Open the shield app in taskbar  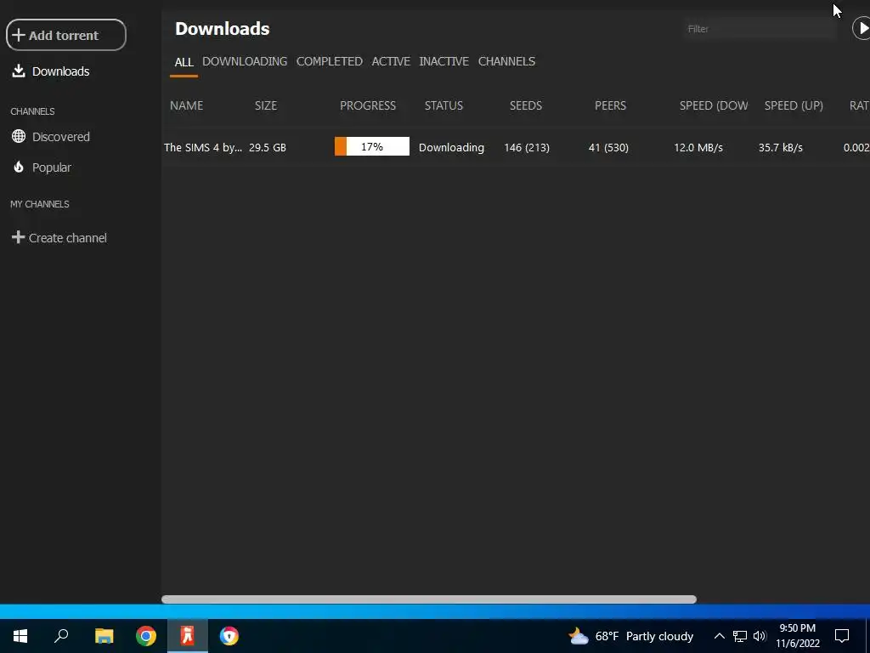click(x=229, y=636)
